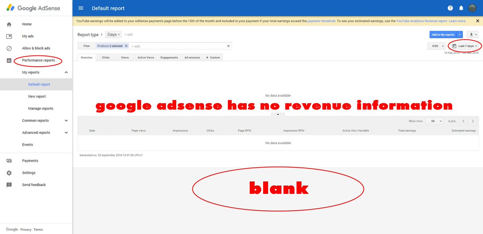Switch to the Clicks tab
Screen dimensions: 483x234
(x=106, y=57)
